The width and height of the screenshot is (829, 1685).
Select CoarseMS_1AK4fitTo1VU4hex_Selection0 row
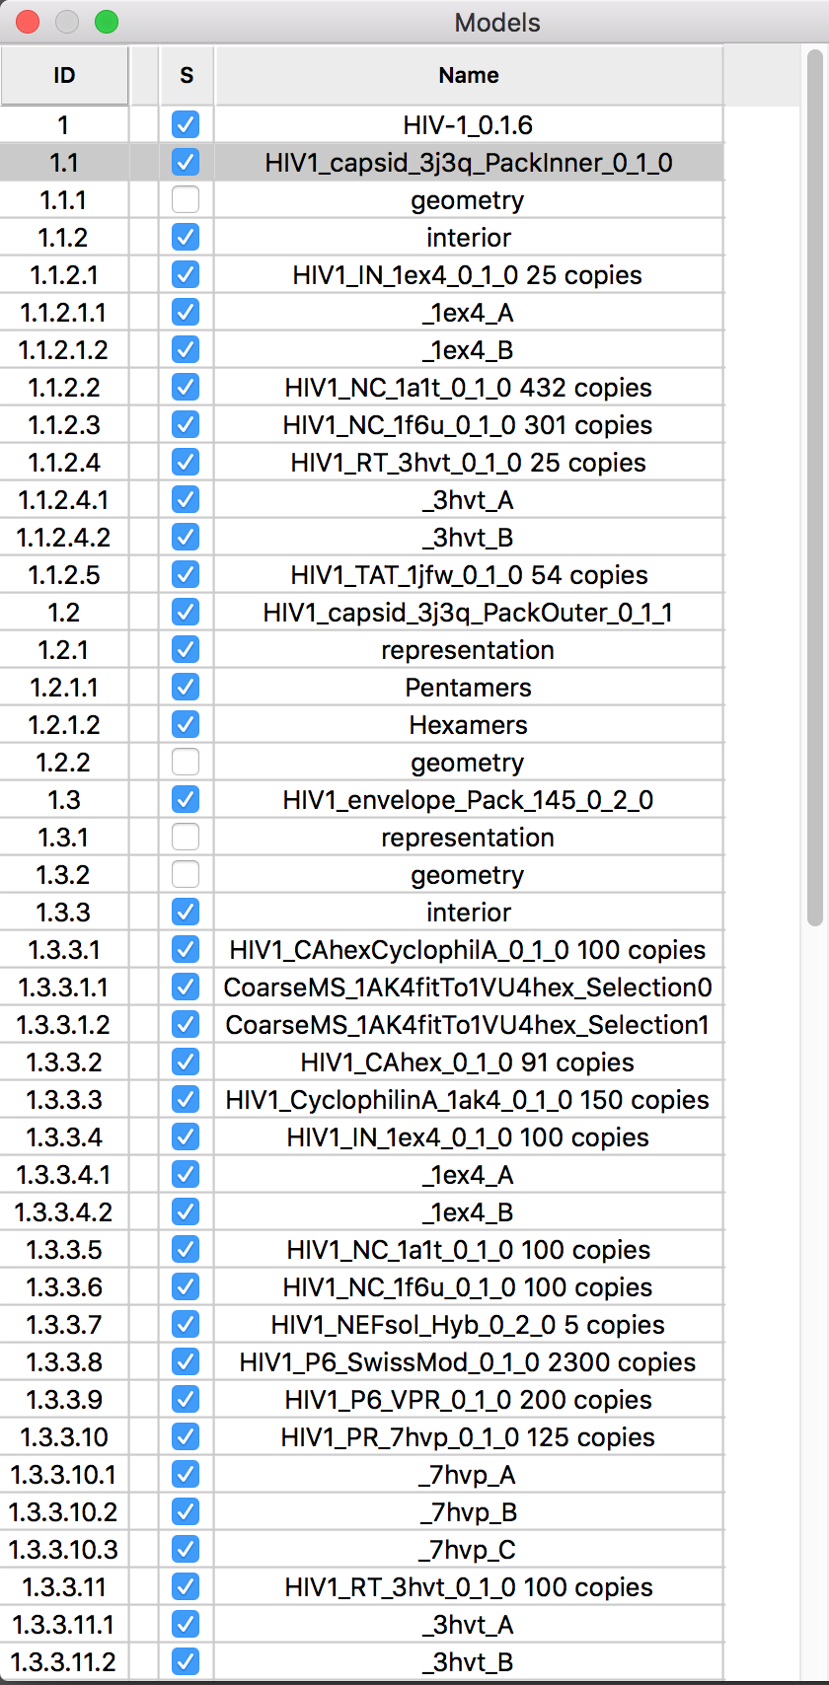tap(468, 988)
